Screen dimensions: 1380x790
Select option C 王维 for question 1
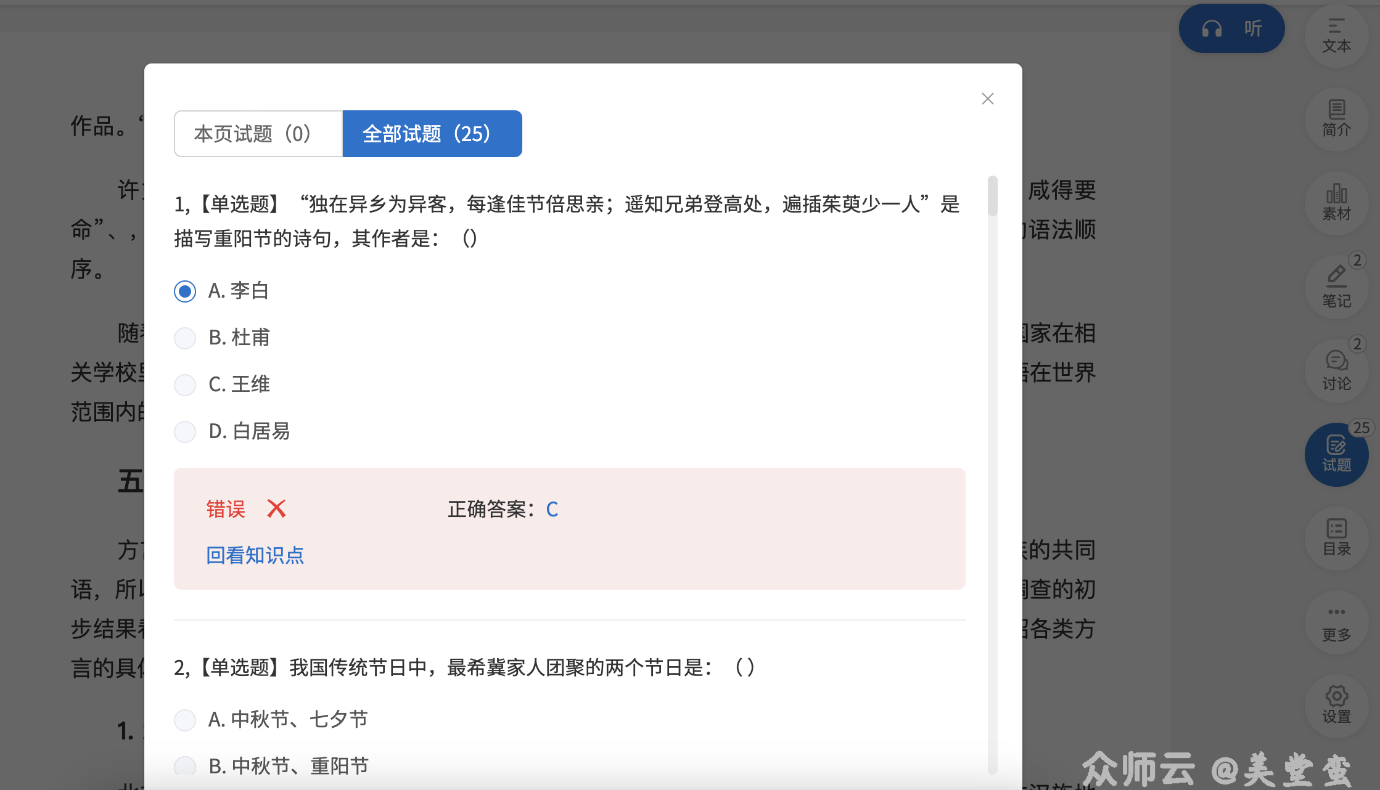pos(184,385)
